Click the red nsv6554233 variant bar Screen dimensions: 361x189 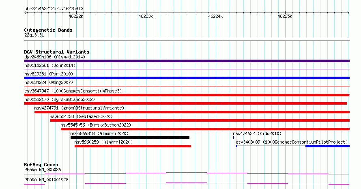pyautogui.click(x=200, y=120)
